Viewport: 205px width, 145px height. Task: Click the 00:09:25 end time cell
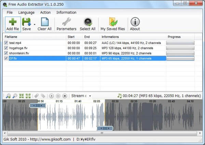[x=91, y=48]
